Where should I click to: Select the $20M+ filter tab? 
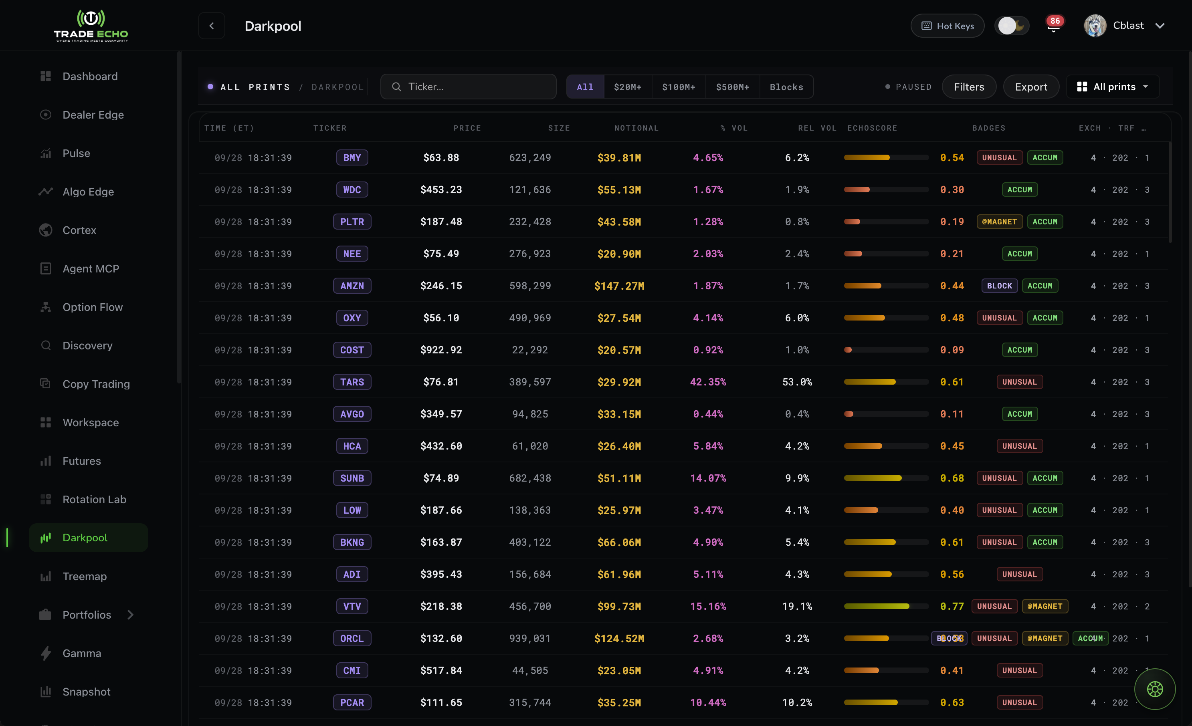[627, 87]
